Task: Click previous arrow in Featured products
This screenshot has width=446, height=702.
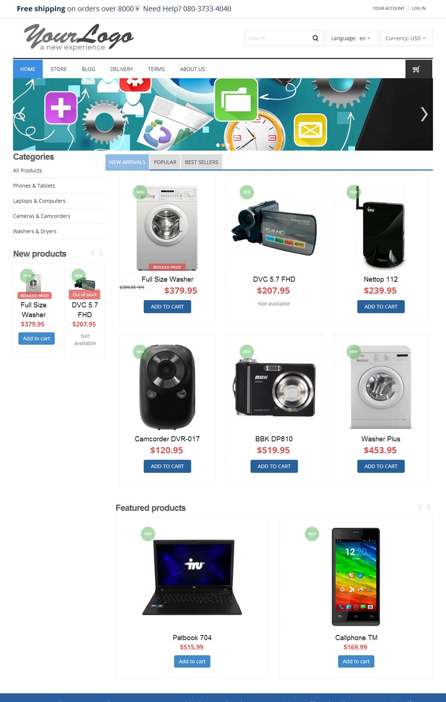Action: click(420, 508)
